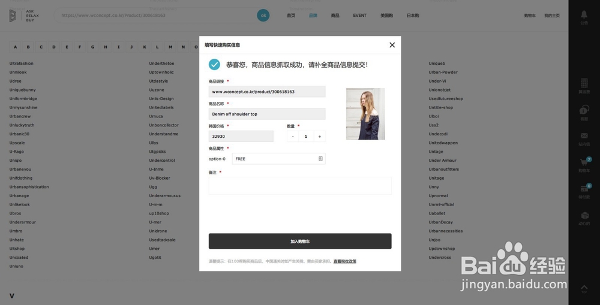This screenshot has width=600, height=305.
Task: Open the Uniquebunny brand link
Action: tap(23, 90)
